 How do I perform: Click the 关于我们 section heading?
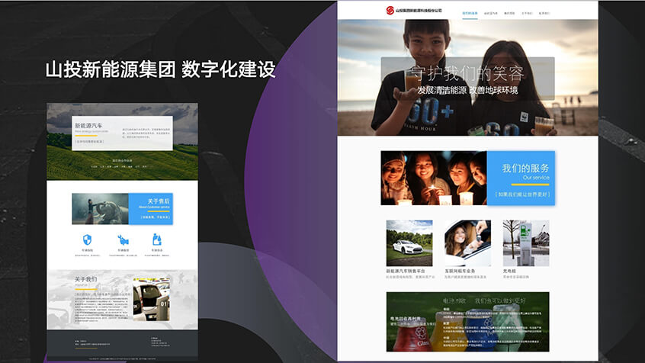coord(85,279)
